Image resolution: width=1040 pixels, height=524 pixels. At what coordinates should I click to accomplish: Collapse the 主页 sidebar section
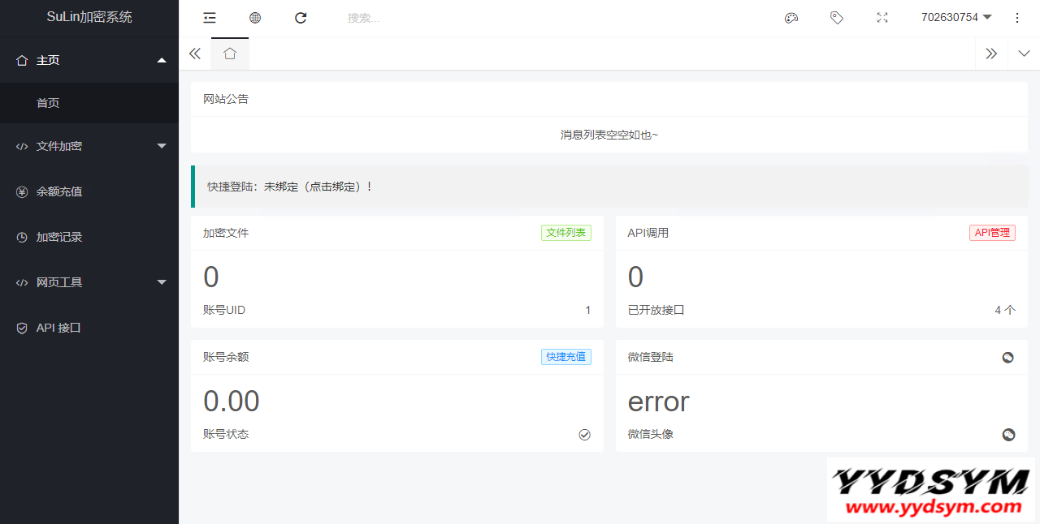[89, 60]
